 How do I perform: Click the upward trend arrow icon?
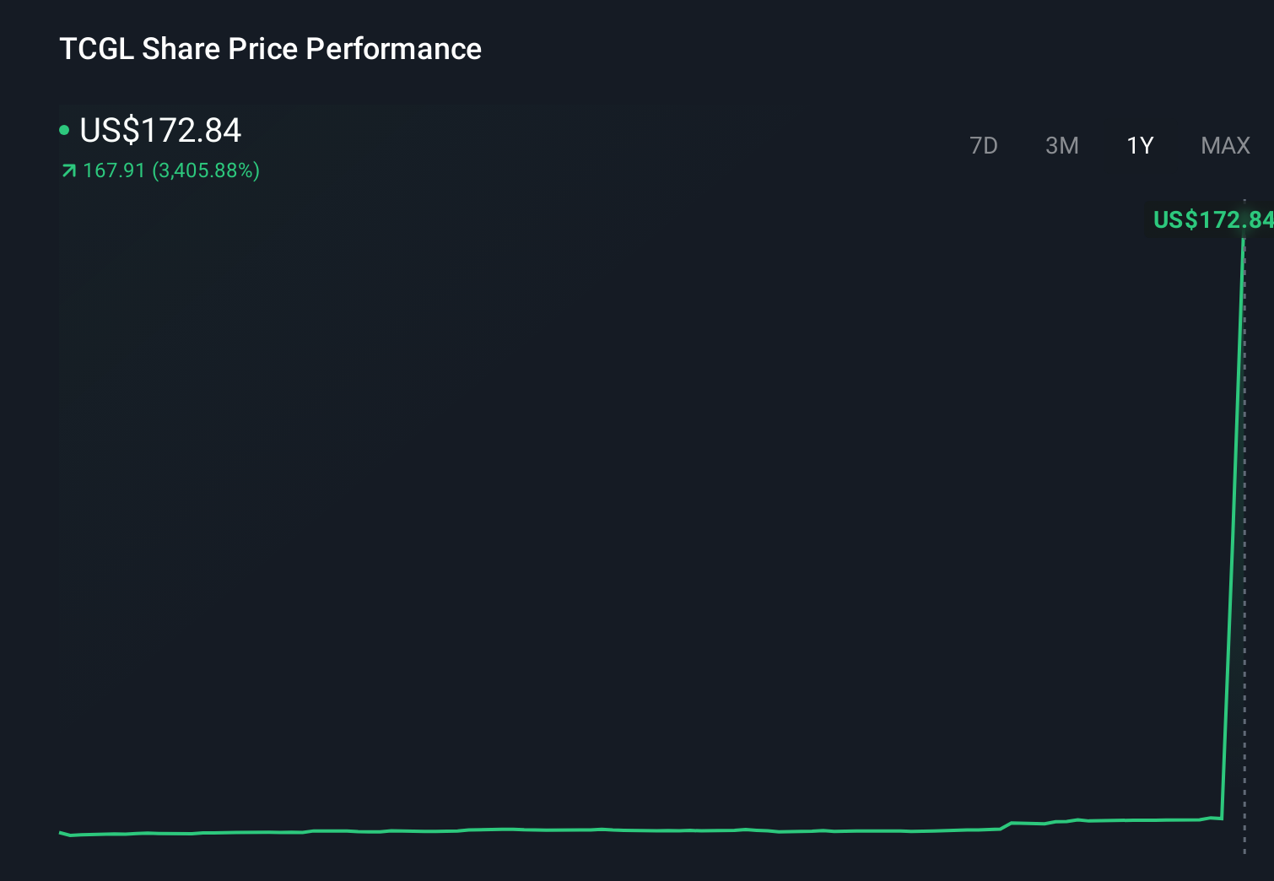[67, 170]
